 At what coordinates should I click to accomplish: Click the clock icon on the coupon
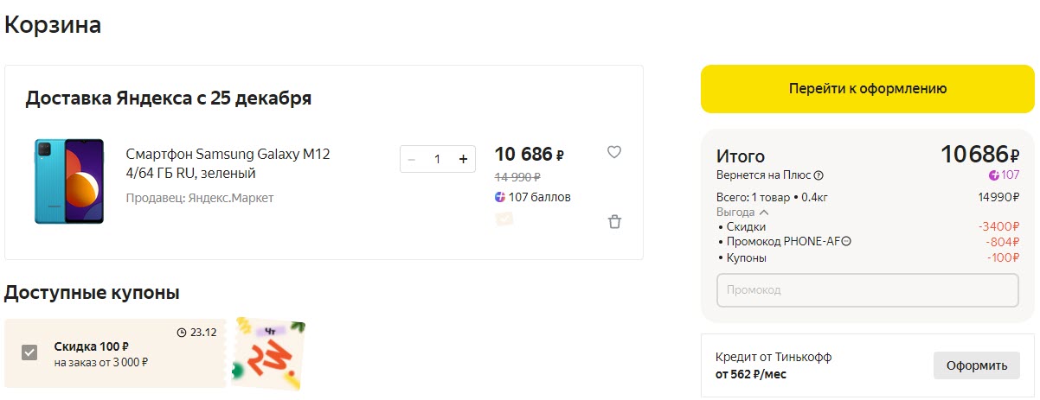point(181,332)
